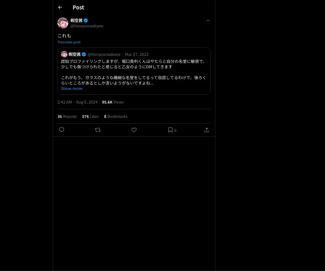
Task: Open the quoted post's Mar 27, 2023 date
Action: [136, 54]
